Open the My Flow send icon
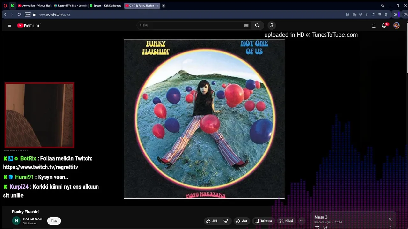The width and height of the screenshot is (408, 229). coord(367,14)
